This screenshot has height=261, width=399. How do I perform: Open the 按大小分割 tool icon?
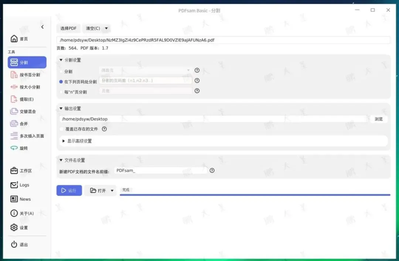tap(14, 87)
